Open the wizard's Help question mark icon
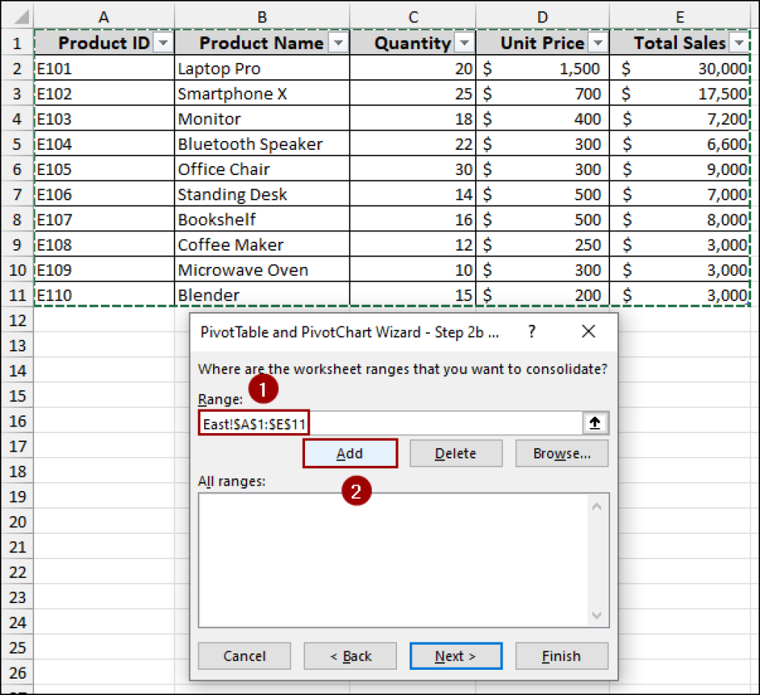The width and height of the screenshot is (760, 695). (x=531, y=332)
